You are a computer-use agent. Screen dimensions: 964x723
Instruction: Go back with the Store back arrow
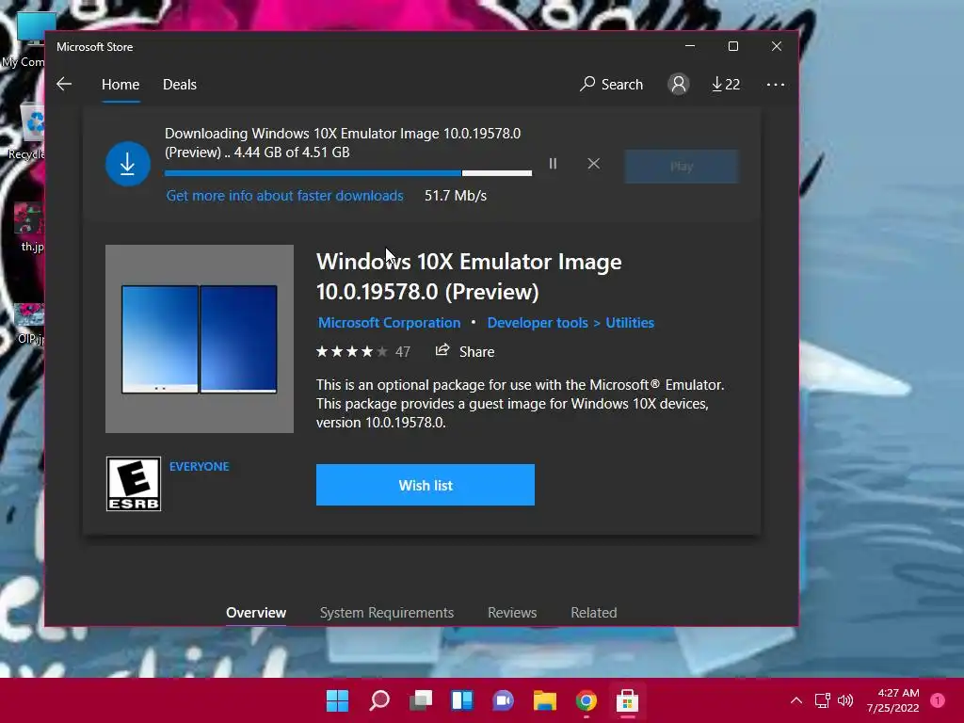[64, 84]
